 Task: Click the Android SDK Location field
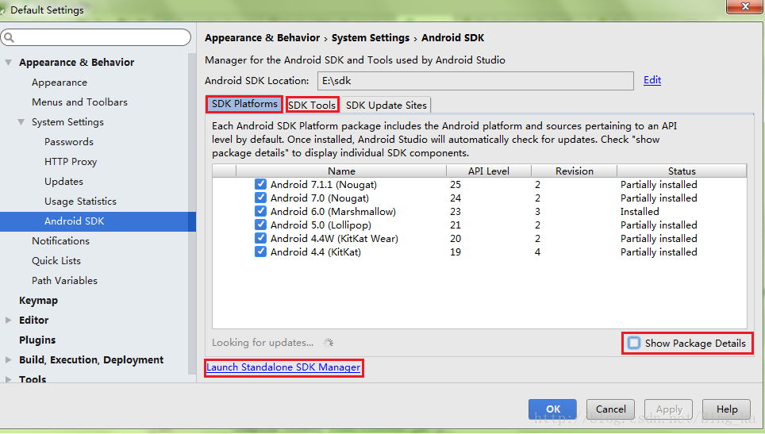(475, 81)
